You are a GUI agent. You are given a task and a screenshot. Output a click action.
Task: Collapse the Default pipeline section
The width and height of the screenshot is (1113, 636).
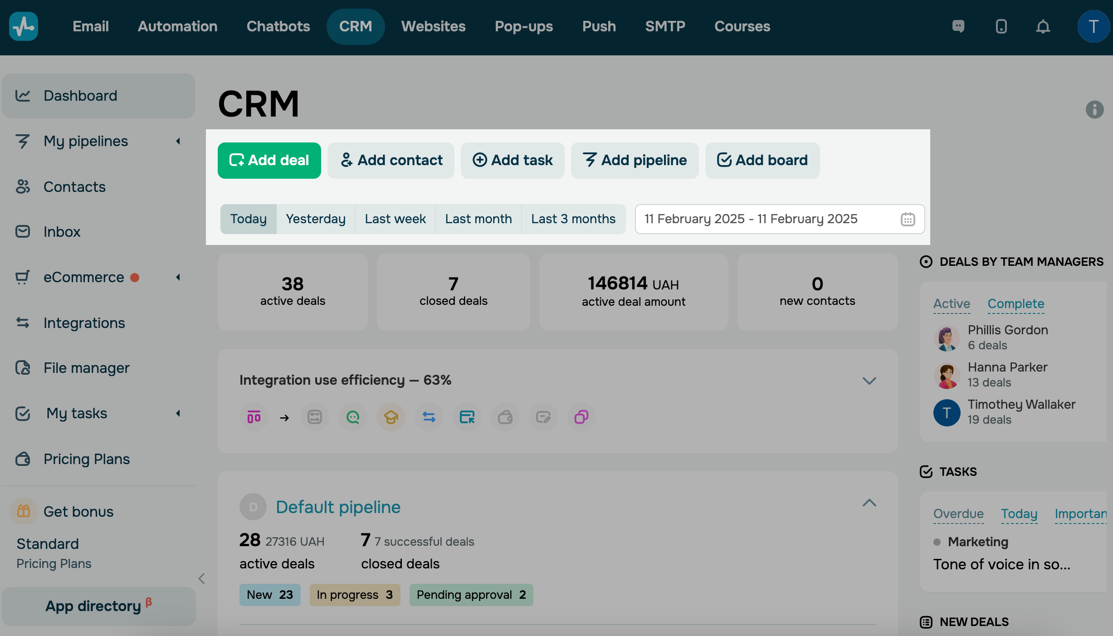pos(869,503)
